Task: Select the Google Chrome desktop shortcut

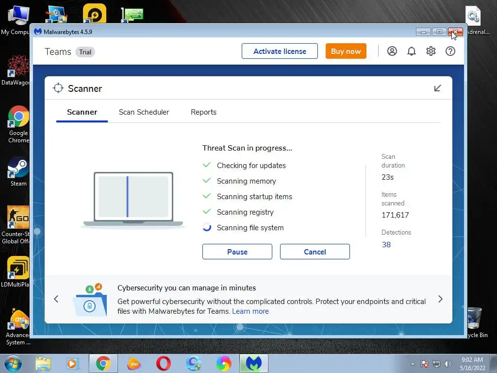Action: [x=18, y=125]
